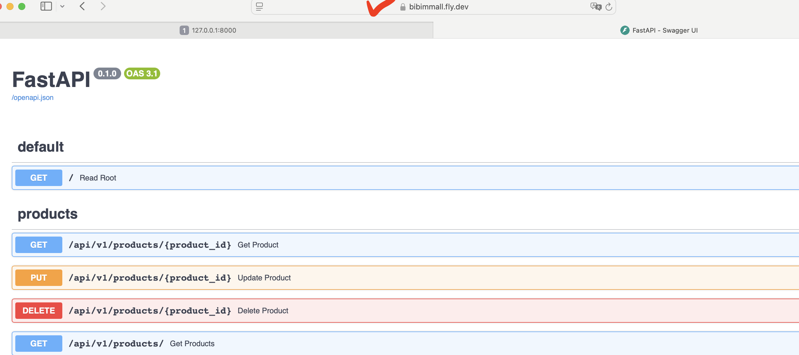Screen dimensions: 799x355
Task: Open the /openapi.json link
Action: (x=33, y=98)
